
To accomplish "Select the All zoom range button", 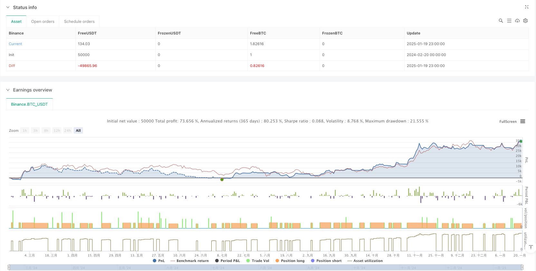I will coord(78,131).
